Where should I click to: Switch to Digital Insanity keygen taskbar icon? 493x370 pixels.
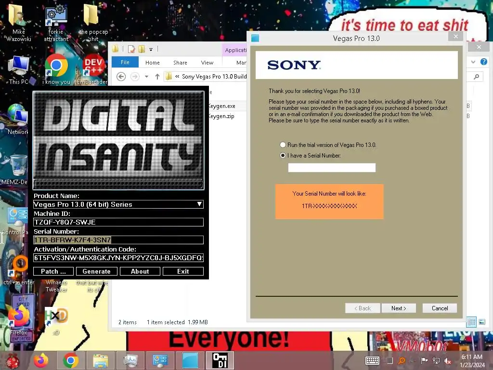click(x=220, y=360)
